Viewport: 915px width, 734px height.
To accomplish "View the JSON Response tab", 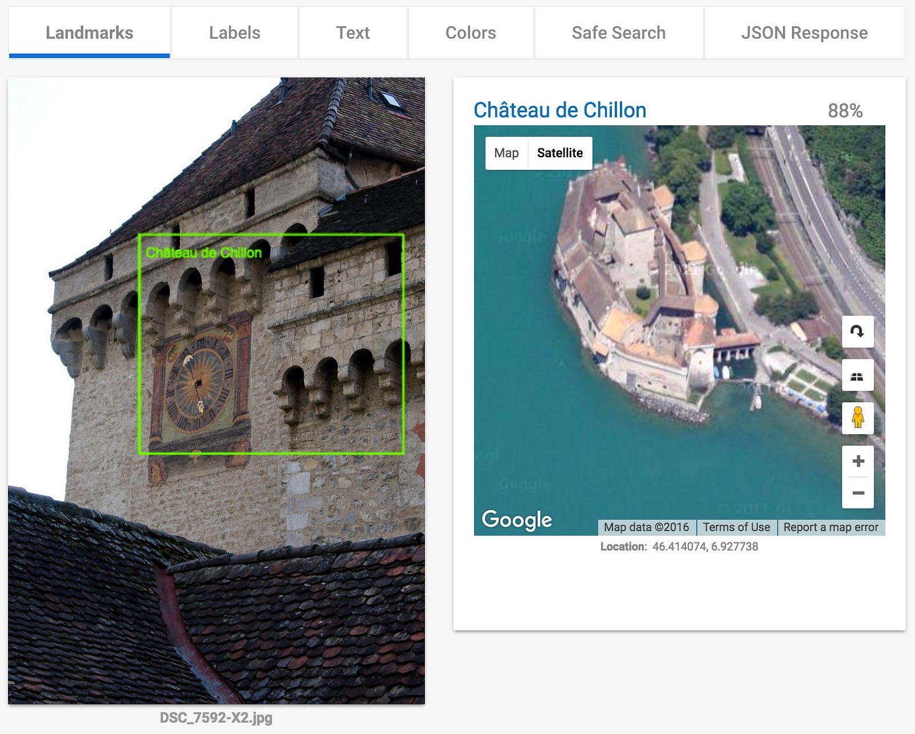I will coord(805,33).
